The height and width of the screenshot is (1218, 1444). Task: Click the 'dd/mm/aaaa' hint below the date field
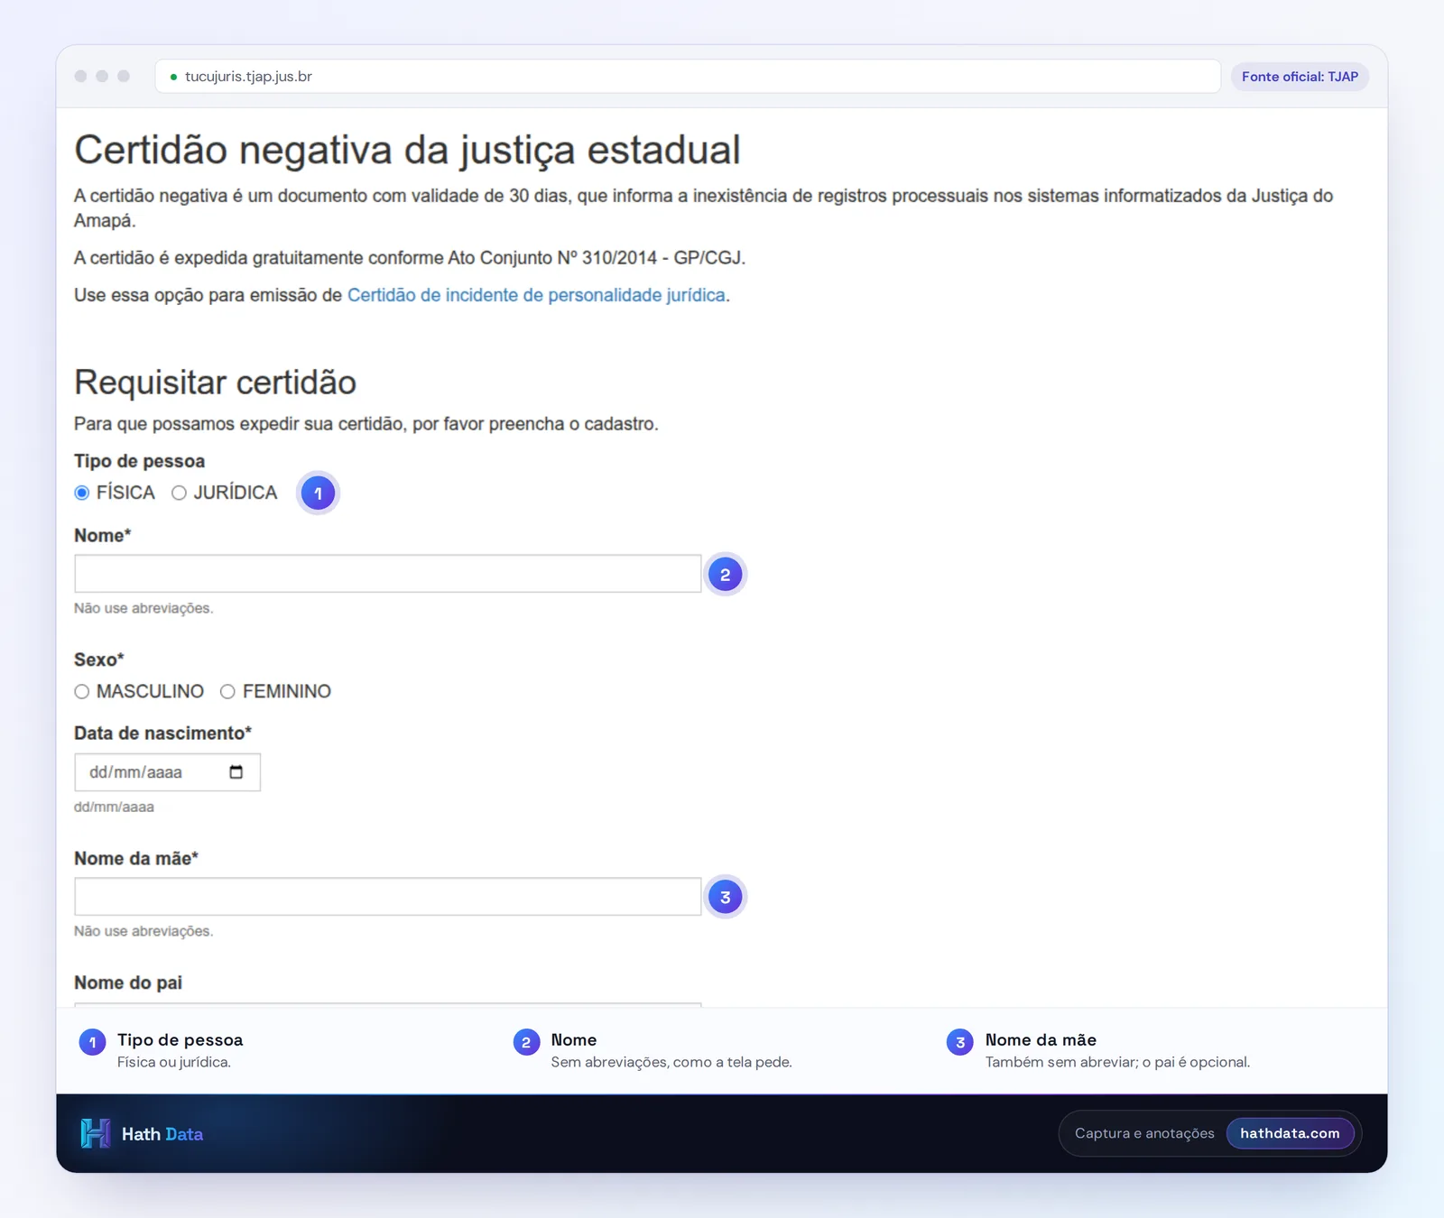coord(114,807)
